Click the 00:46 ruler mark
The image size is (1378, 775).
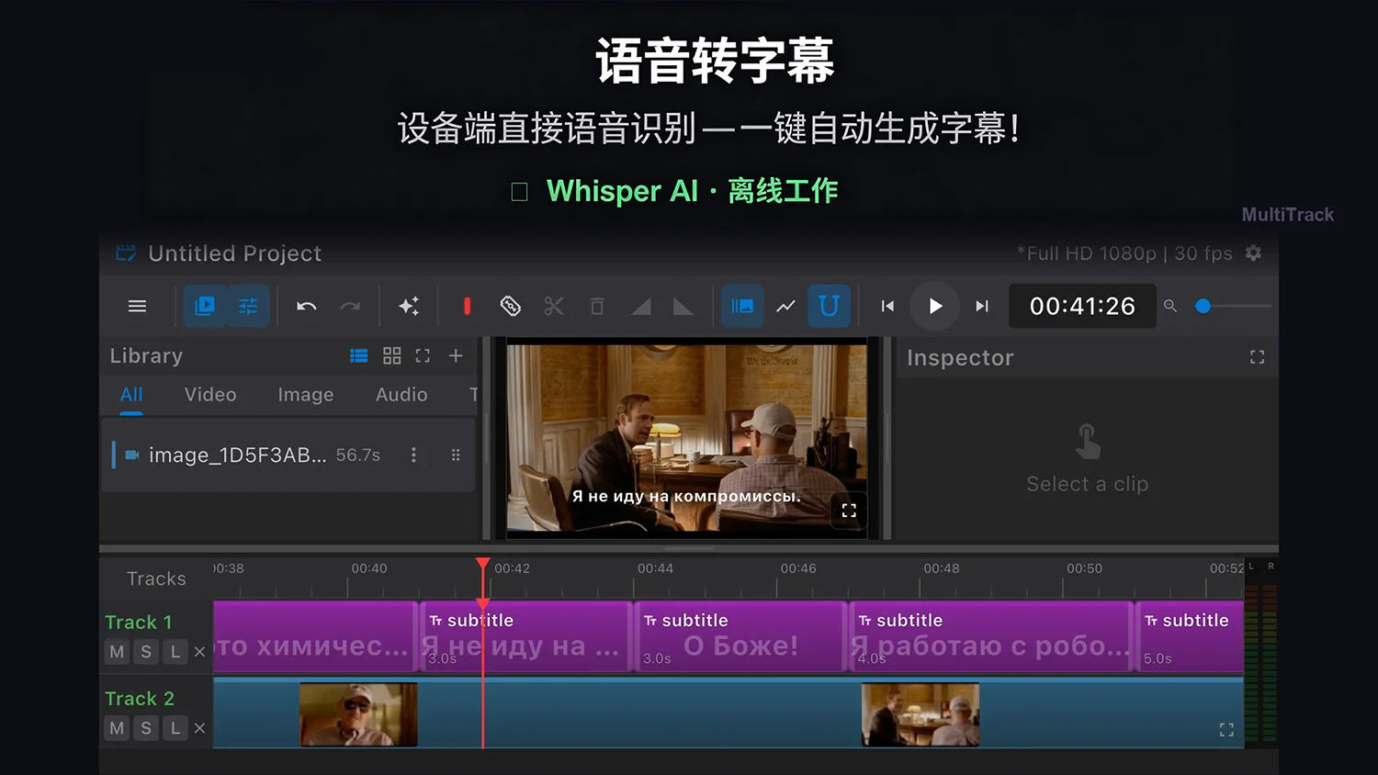[798, 568]
